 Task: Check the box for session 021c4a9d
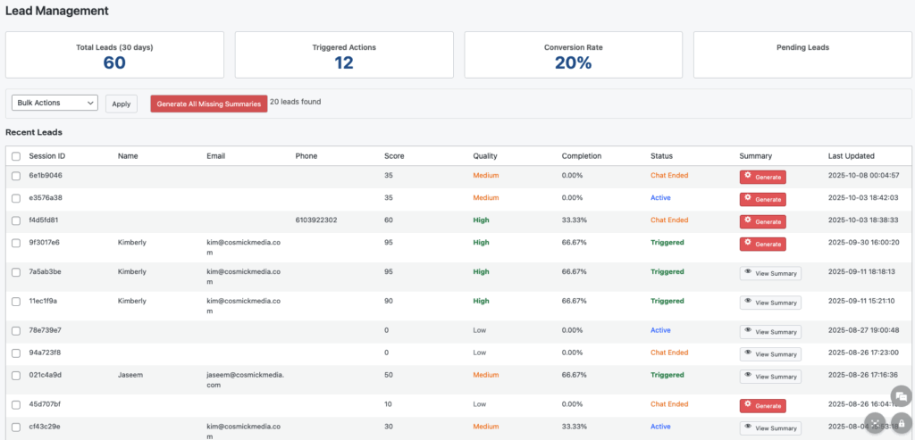click(16, 376)
